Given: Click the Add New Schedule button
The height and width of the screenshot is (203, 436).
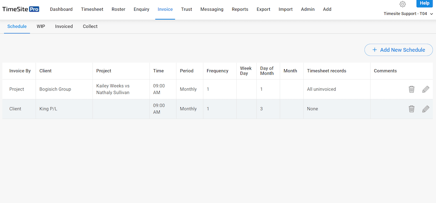Looking at the screenshot, I should [x=398, y=50].
